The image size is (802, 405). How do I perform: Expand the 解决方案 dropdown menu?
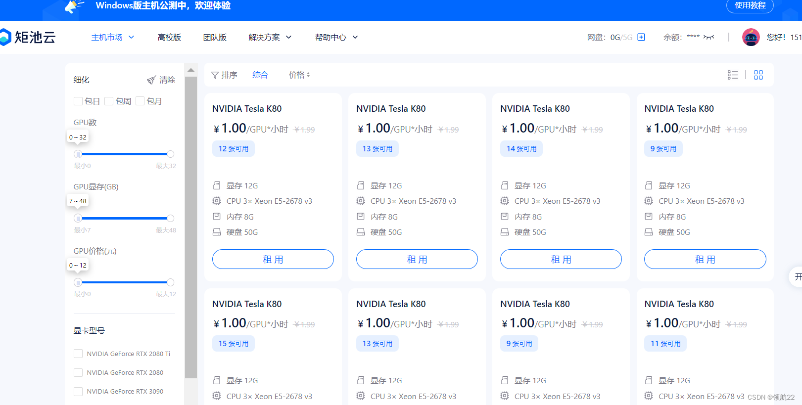(270, 37)
